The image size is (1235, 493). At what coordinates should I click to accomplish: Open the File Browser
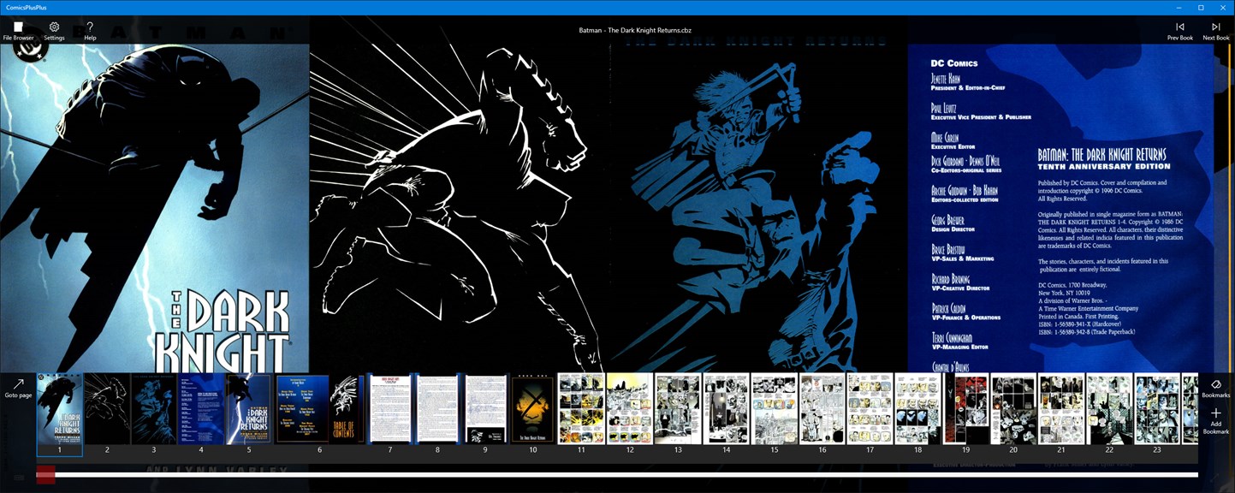pos(18,31)
